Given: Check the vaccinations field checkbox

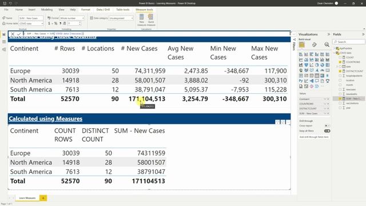Looking at the screenshot, I should pos(340,103).
